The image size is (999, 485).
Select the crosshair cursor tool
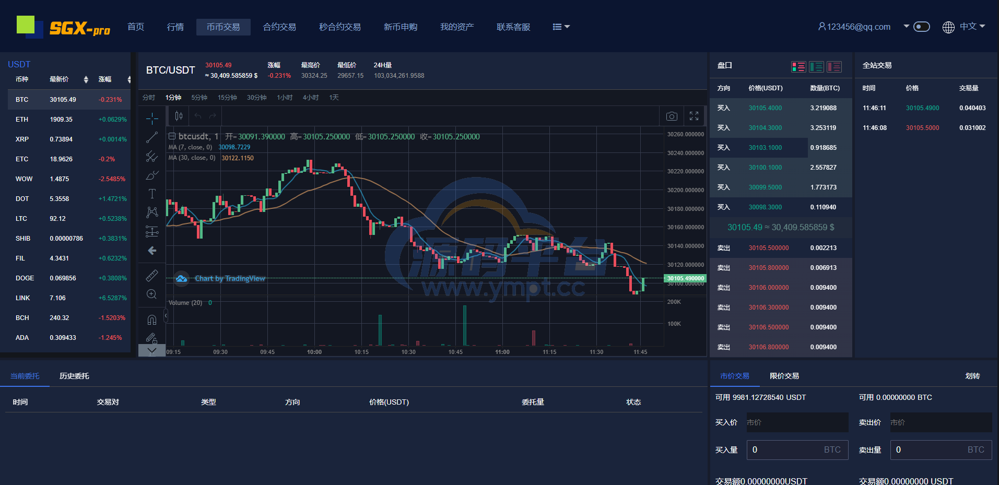point(152,118)
